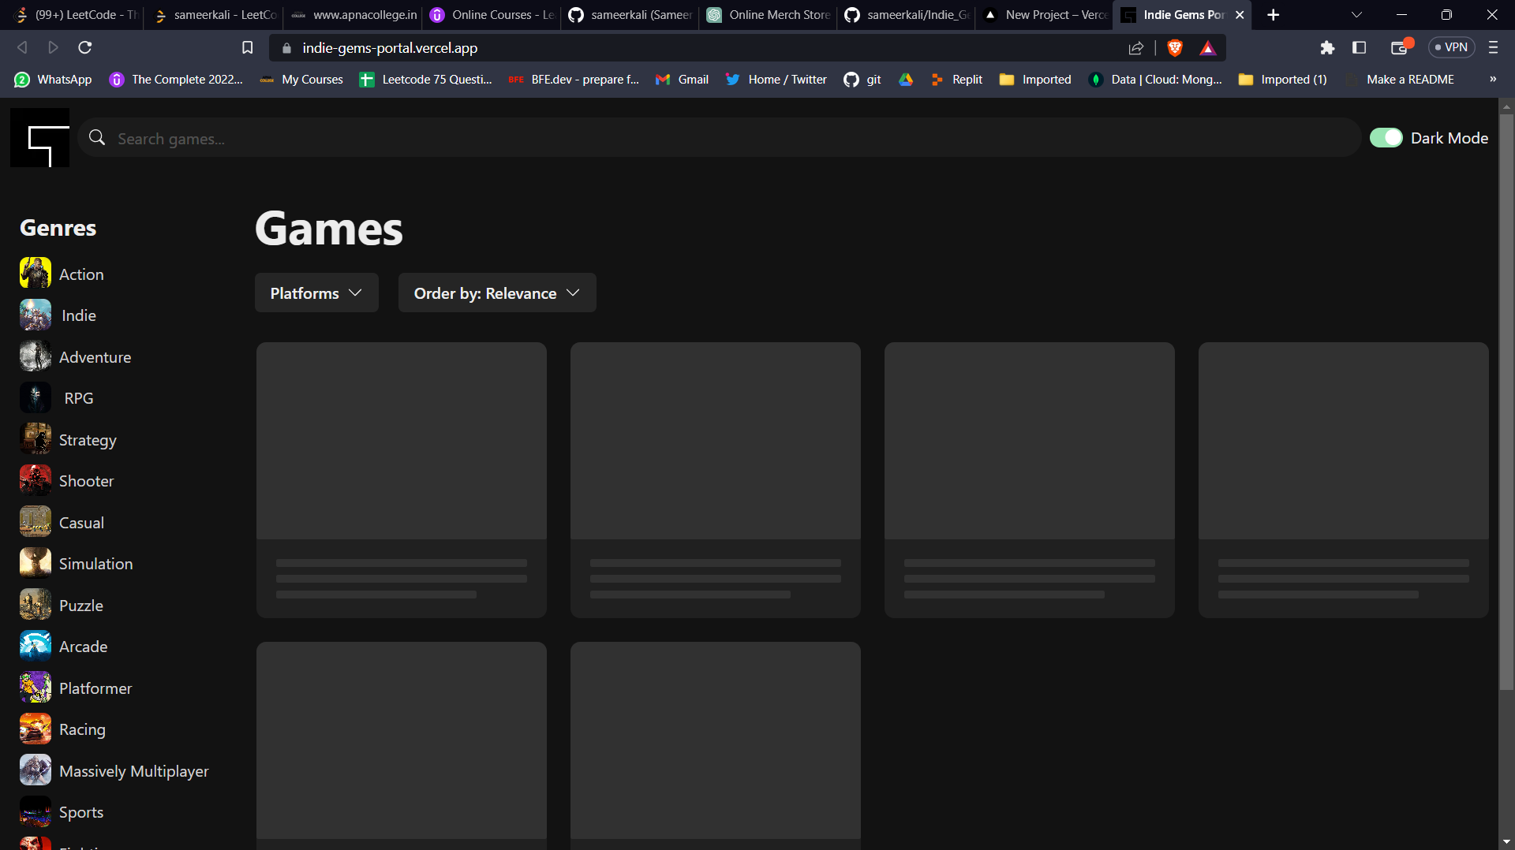
Task: Open the WhatsApp bookmark
Action: [x=53, y=79]
